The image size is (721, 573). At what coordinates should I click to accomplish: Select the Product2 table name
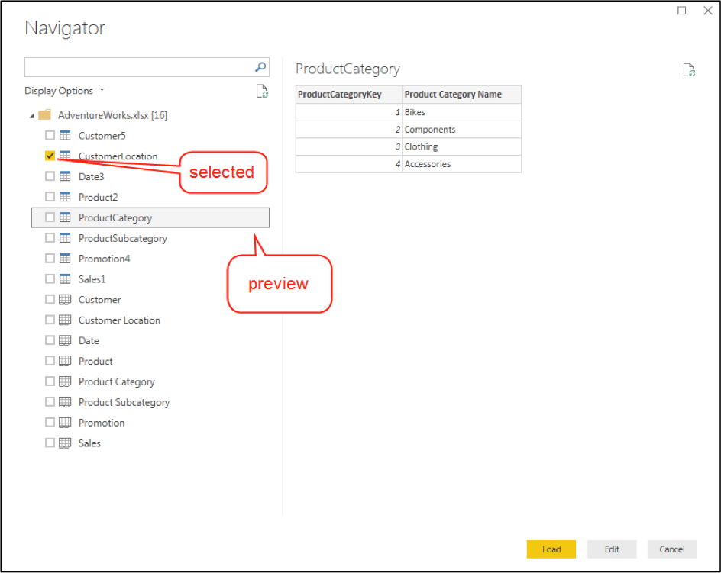click(98, 197)
